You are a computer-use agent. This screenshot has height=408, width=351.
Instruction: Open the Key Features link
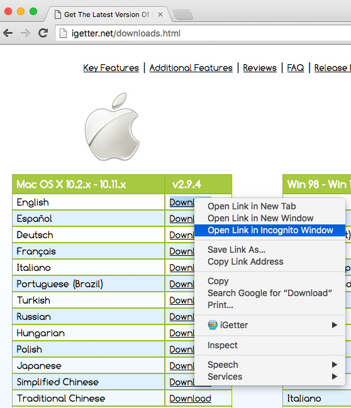click(x=111, y=68)
